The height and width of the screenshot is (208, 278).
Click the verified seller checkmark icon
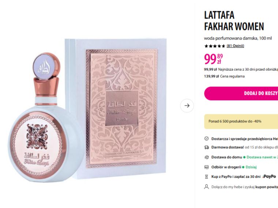[206, 139]
